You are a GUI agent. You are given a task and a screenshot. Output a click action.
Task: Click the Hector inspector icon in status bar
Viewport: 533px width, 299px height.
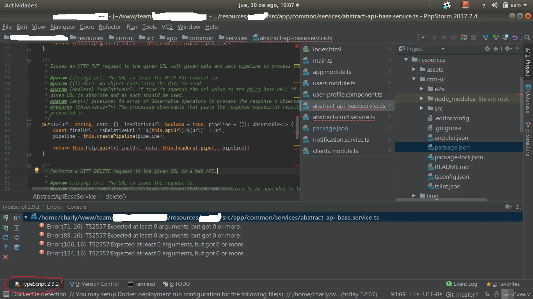pyautogui.click(x=496, y=294)
